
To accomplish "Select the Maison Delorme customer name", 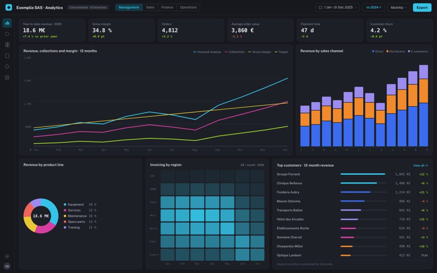I will click(x=288, y=201).
